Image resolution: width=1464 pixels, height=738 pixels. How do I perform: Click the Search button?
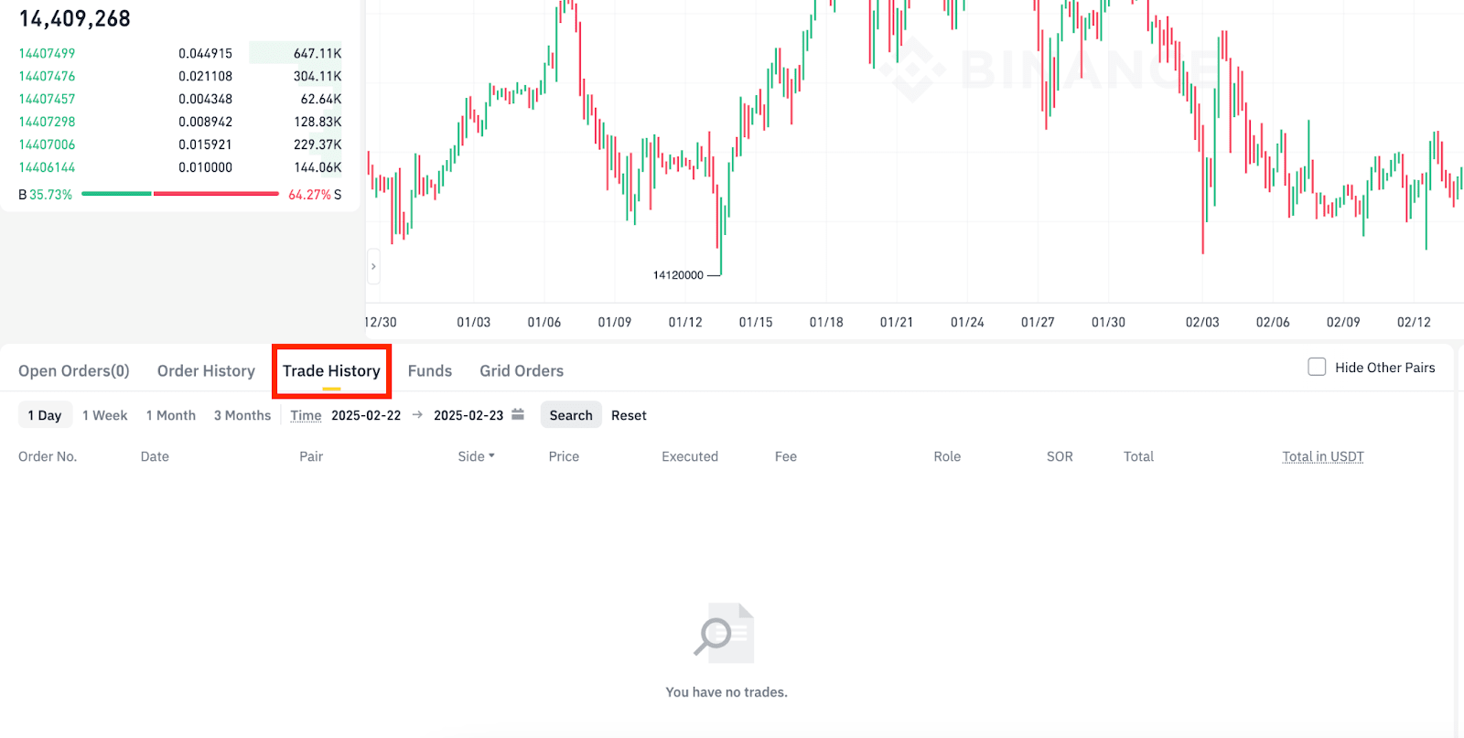pos(571,415)
